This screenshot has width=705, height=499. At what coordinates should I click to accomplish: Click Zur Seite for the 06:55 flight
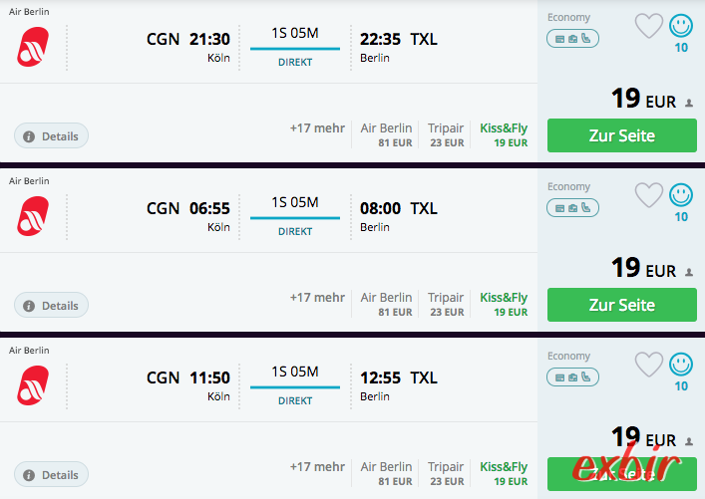(622, 305)
